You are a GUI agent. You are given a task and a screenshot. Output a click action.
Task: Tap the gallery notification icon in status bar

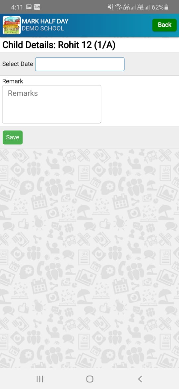(29, 7)
